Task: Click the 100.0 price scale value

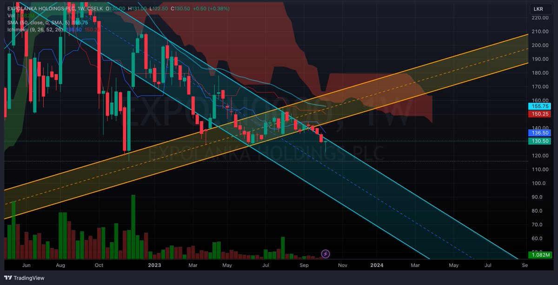Action: tap(539, 183)
